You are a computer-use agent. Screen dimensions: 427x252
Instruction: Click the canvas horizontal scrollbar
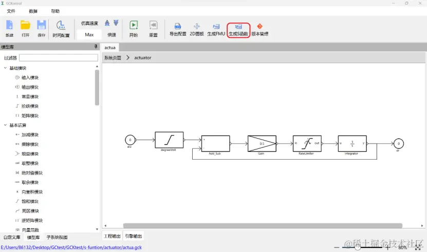pos(263,226)
